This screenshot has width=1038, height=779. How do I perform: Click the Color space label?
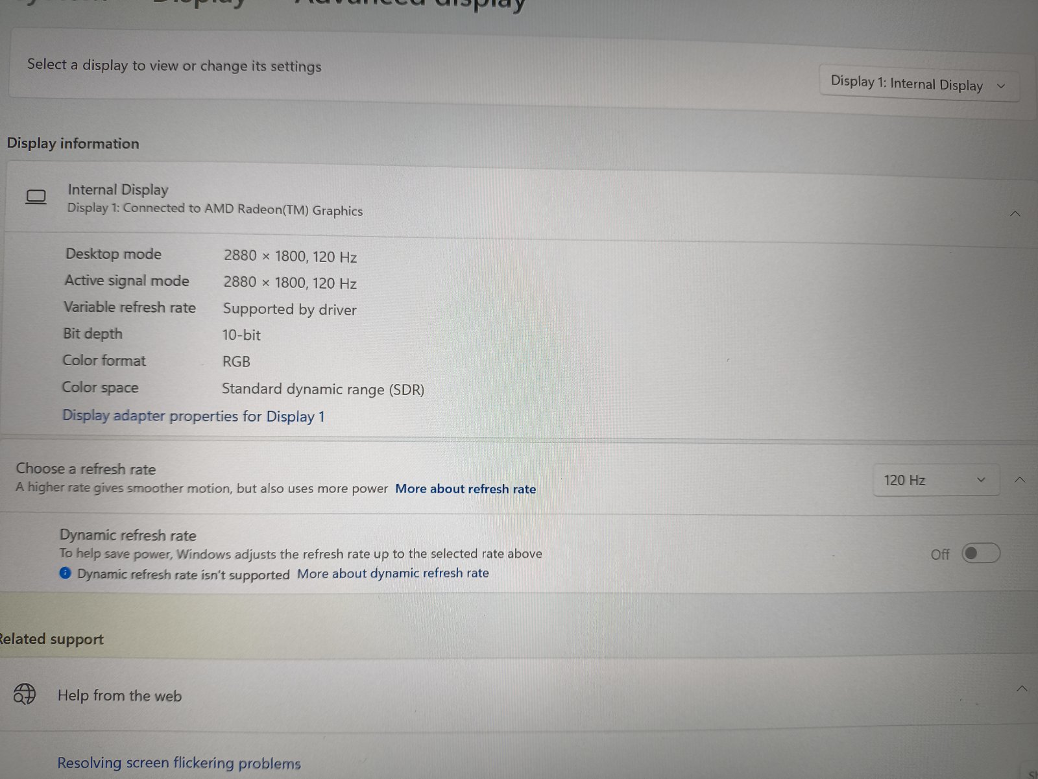(100, 387)
